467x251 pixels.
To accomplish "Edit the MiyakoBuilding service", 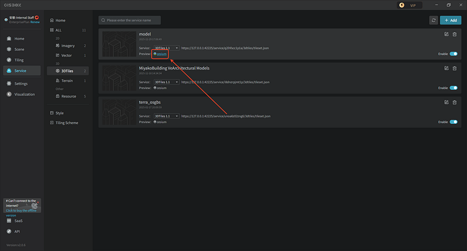I will (x=446, y=68).
